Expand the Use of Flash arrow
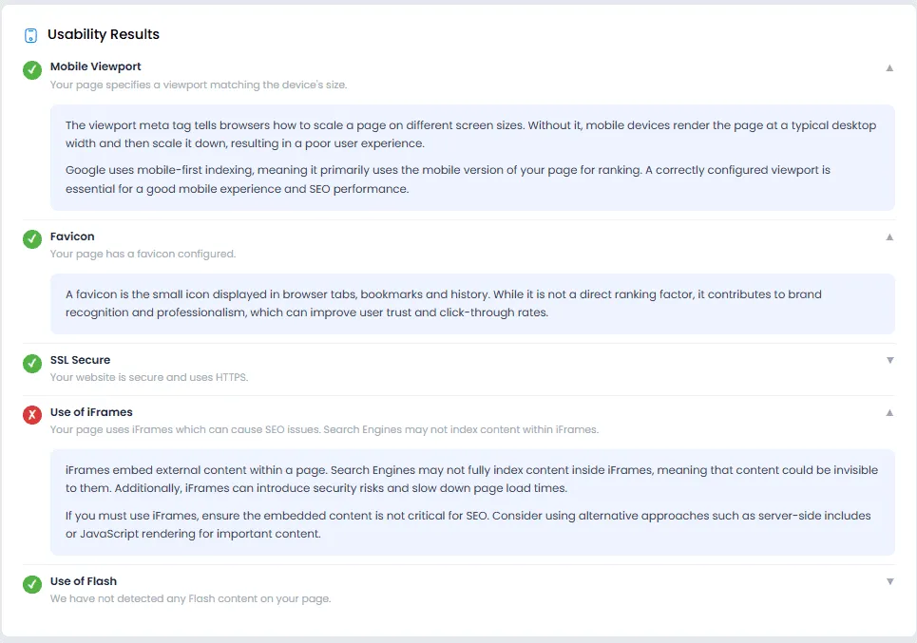 (x=889, y=581)
